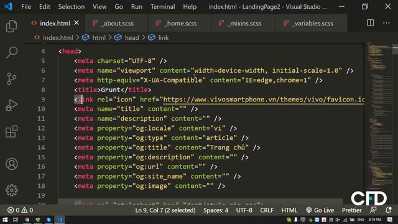
Task: Open the Help menu
Action: (190, 7)
